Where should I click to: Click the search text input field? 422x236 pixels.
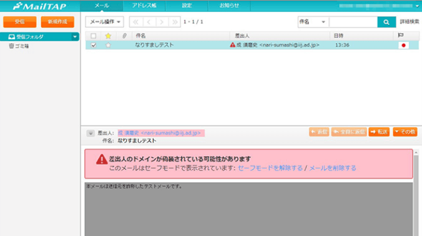353,22
